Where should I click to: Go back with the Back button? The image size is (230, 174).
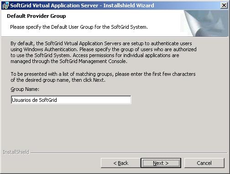coord(120,163)
